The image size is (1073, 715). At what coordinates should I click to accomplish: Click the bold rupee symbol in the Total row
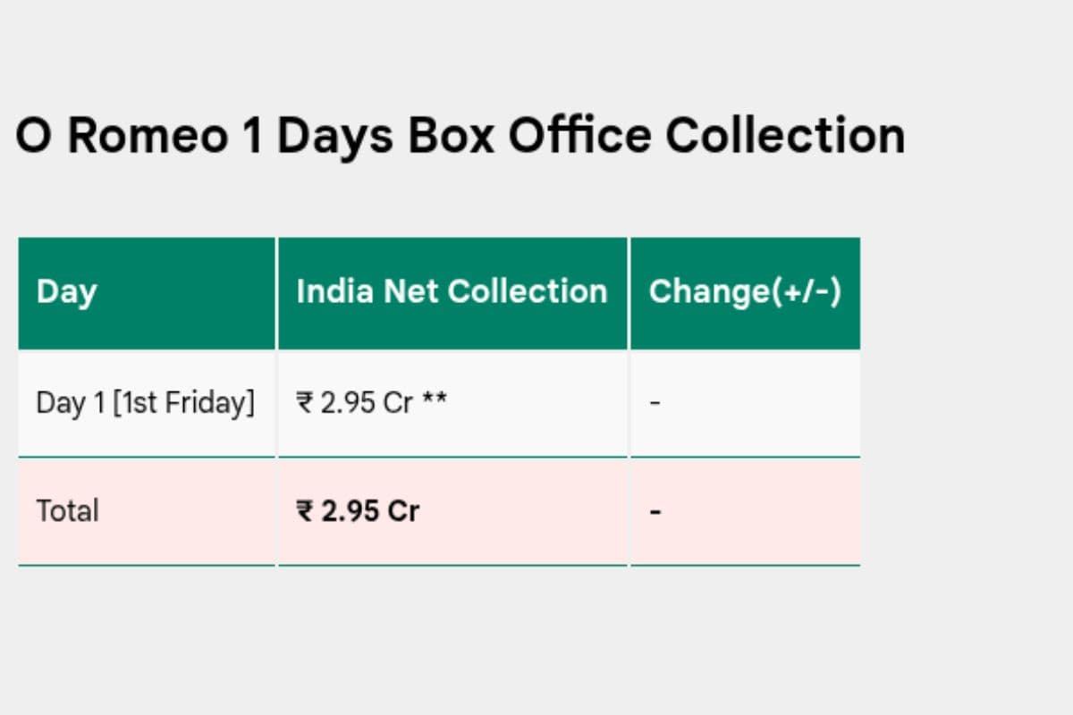pos(305,511)
